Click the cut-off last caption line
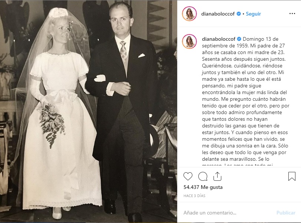 [238, 164]
